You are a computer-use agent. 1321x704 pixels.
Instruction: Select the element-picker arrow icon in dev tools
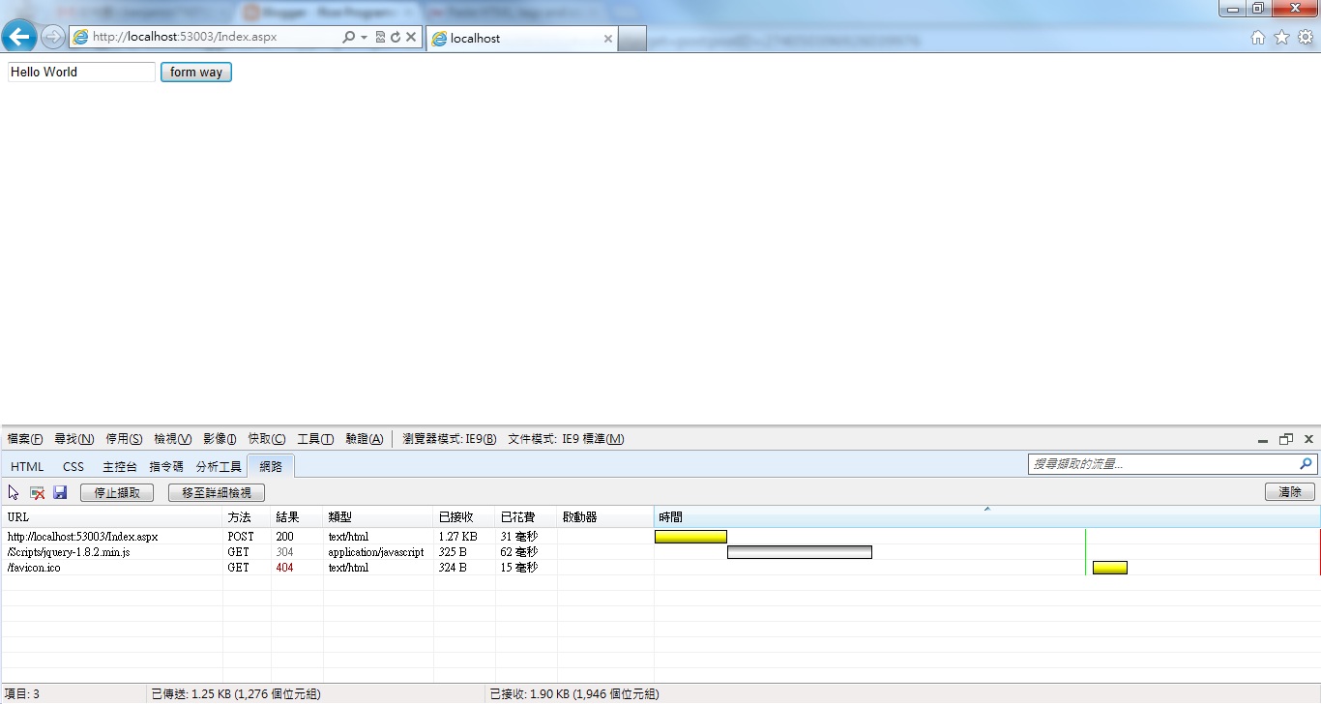(x=14, y=493)
